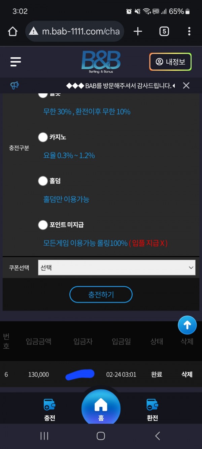Dismiss the announcement banner with X
Image resolution: width=202 pixels, height=449 pixels.
[186, 86]
